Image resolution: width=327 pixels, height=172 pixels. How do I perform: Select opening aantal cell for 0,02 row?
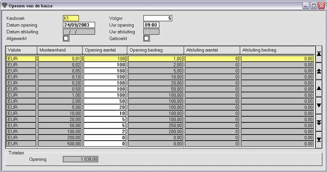point(105,65)
